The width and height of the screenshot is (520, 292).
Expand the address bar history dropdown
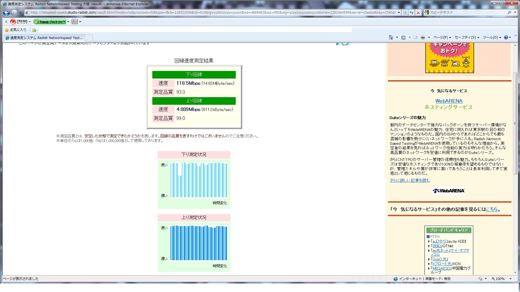click(398, 12)
